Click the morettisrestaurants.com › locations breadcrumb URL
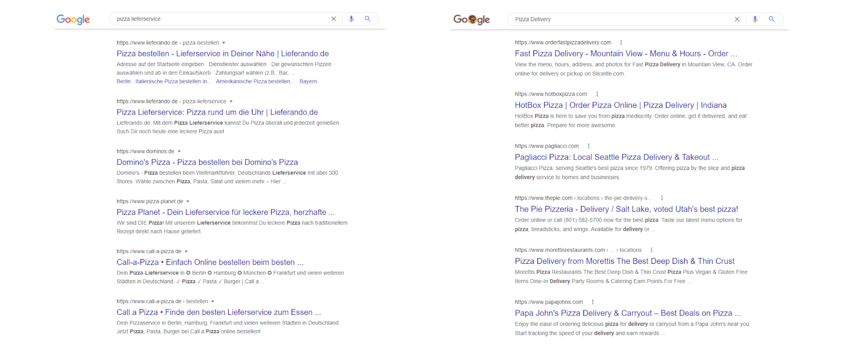 click(578, 250)
